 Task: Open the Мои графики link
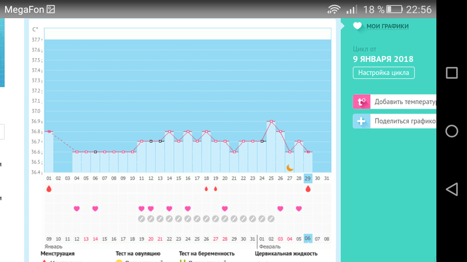point(387,27)
